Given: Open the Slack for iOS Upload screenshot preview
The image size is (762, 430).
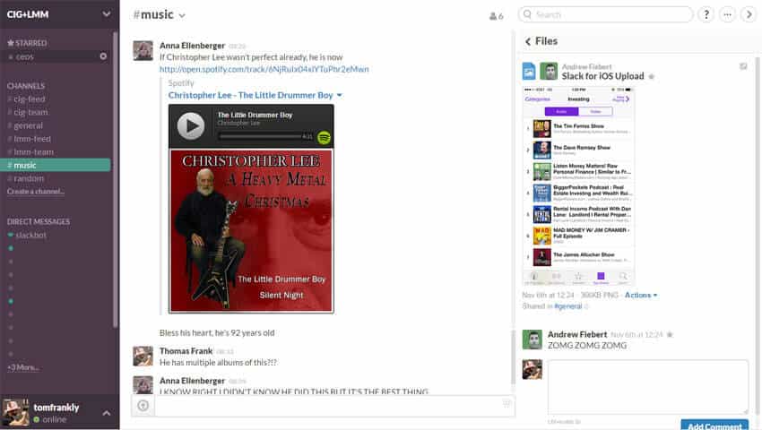Looking at the screenshot, I should coord(578,186).
